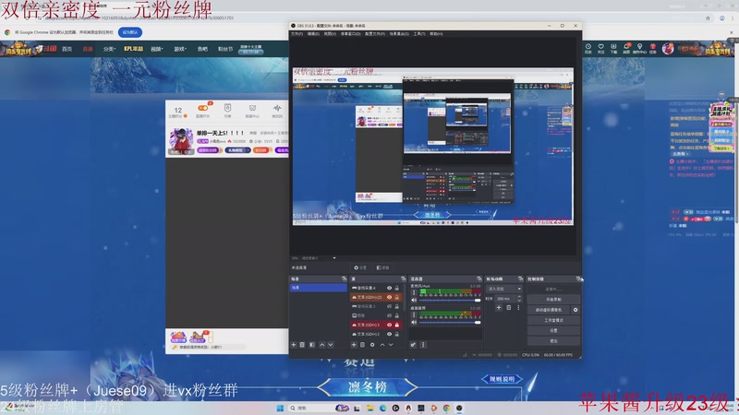This screenshot has height=415, width=739.
Task: Open the Help menu in OBS
Action: [x=436, y=34]
